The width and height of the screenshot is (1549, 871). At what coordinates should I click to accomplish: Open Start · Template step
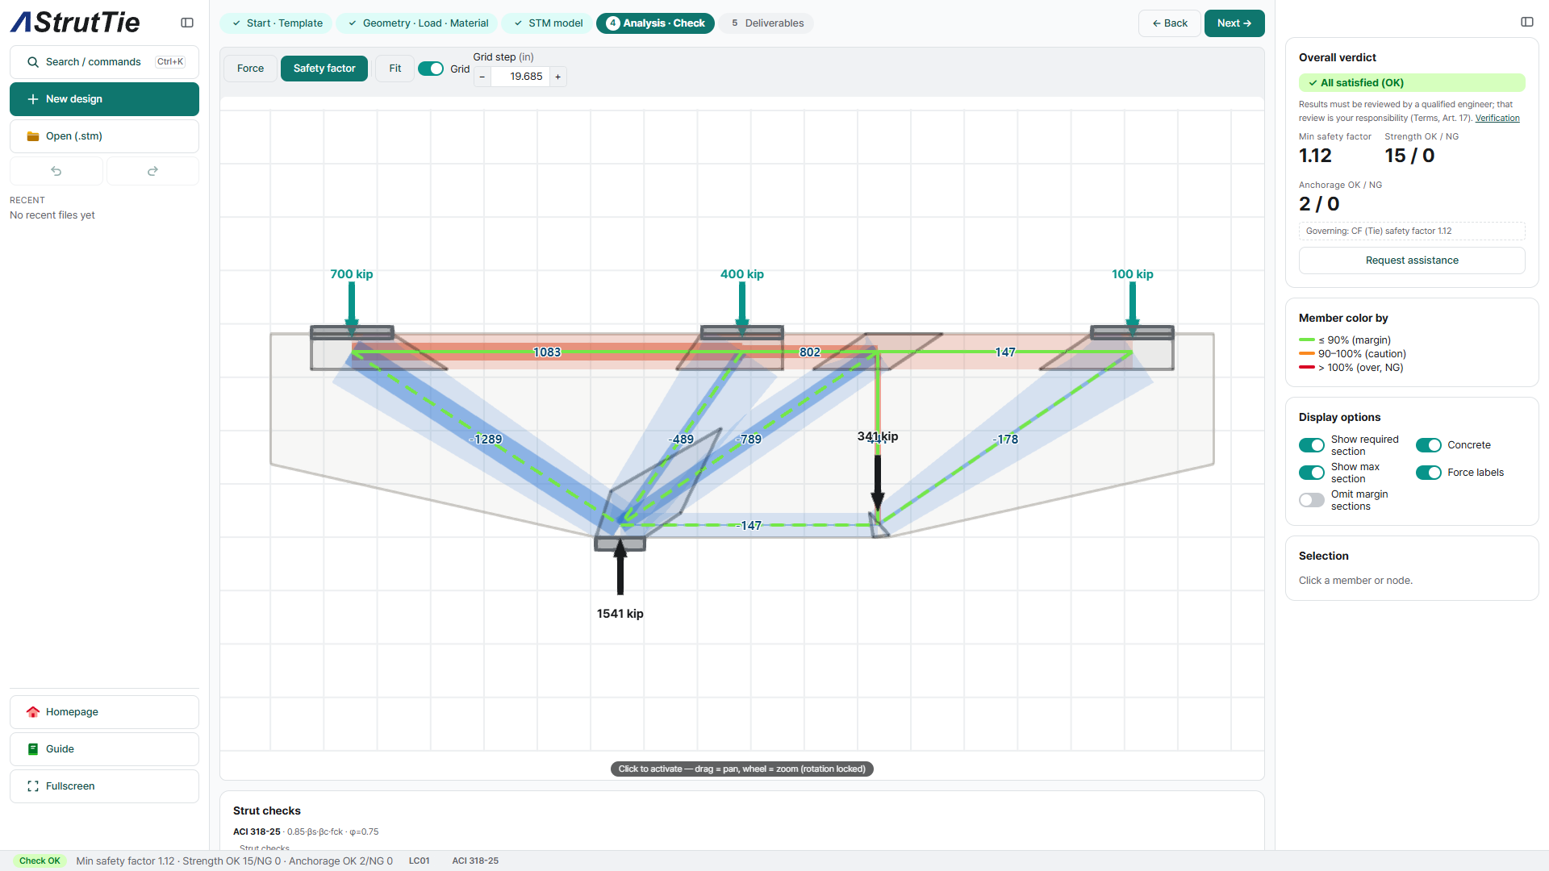click(277, 23)
